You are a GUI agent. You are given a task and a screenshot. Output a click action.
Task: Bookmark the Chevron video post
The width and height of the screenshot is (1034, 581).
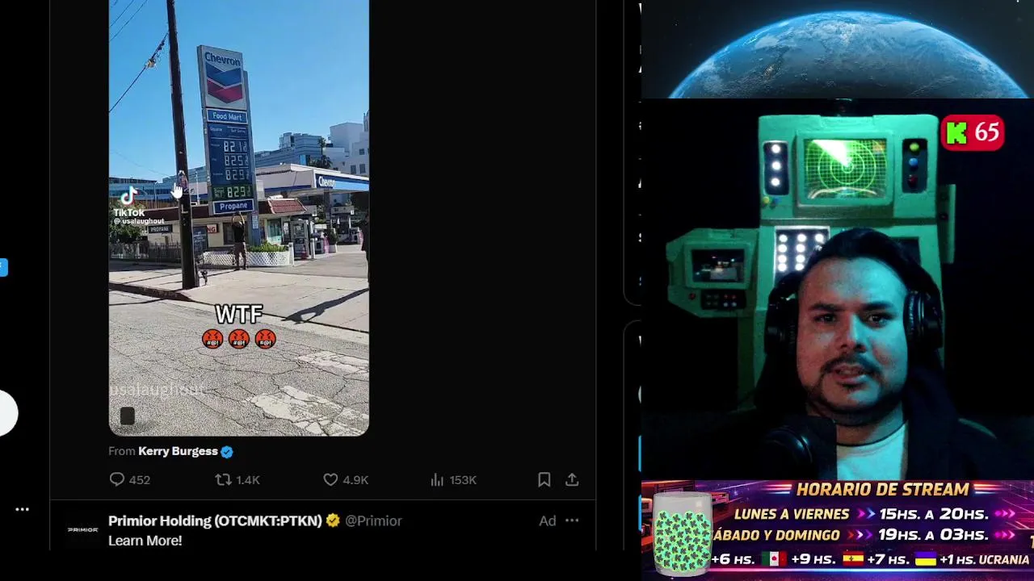point(544,479)
